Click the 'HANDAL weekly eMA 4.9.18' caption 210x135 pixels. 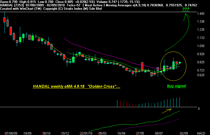click(x=59, y=86)
